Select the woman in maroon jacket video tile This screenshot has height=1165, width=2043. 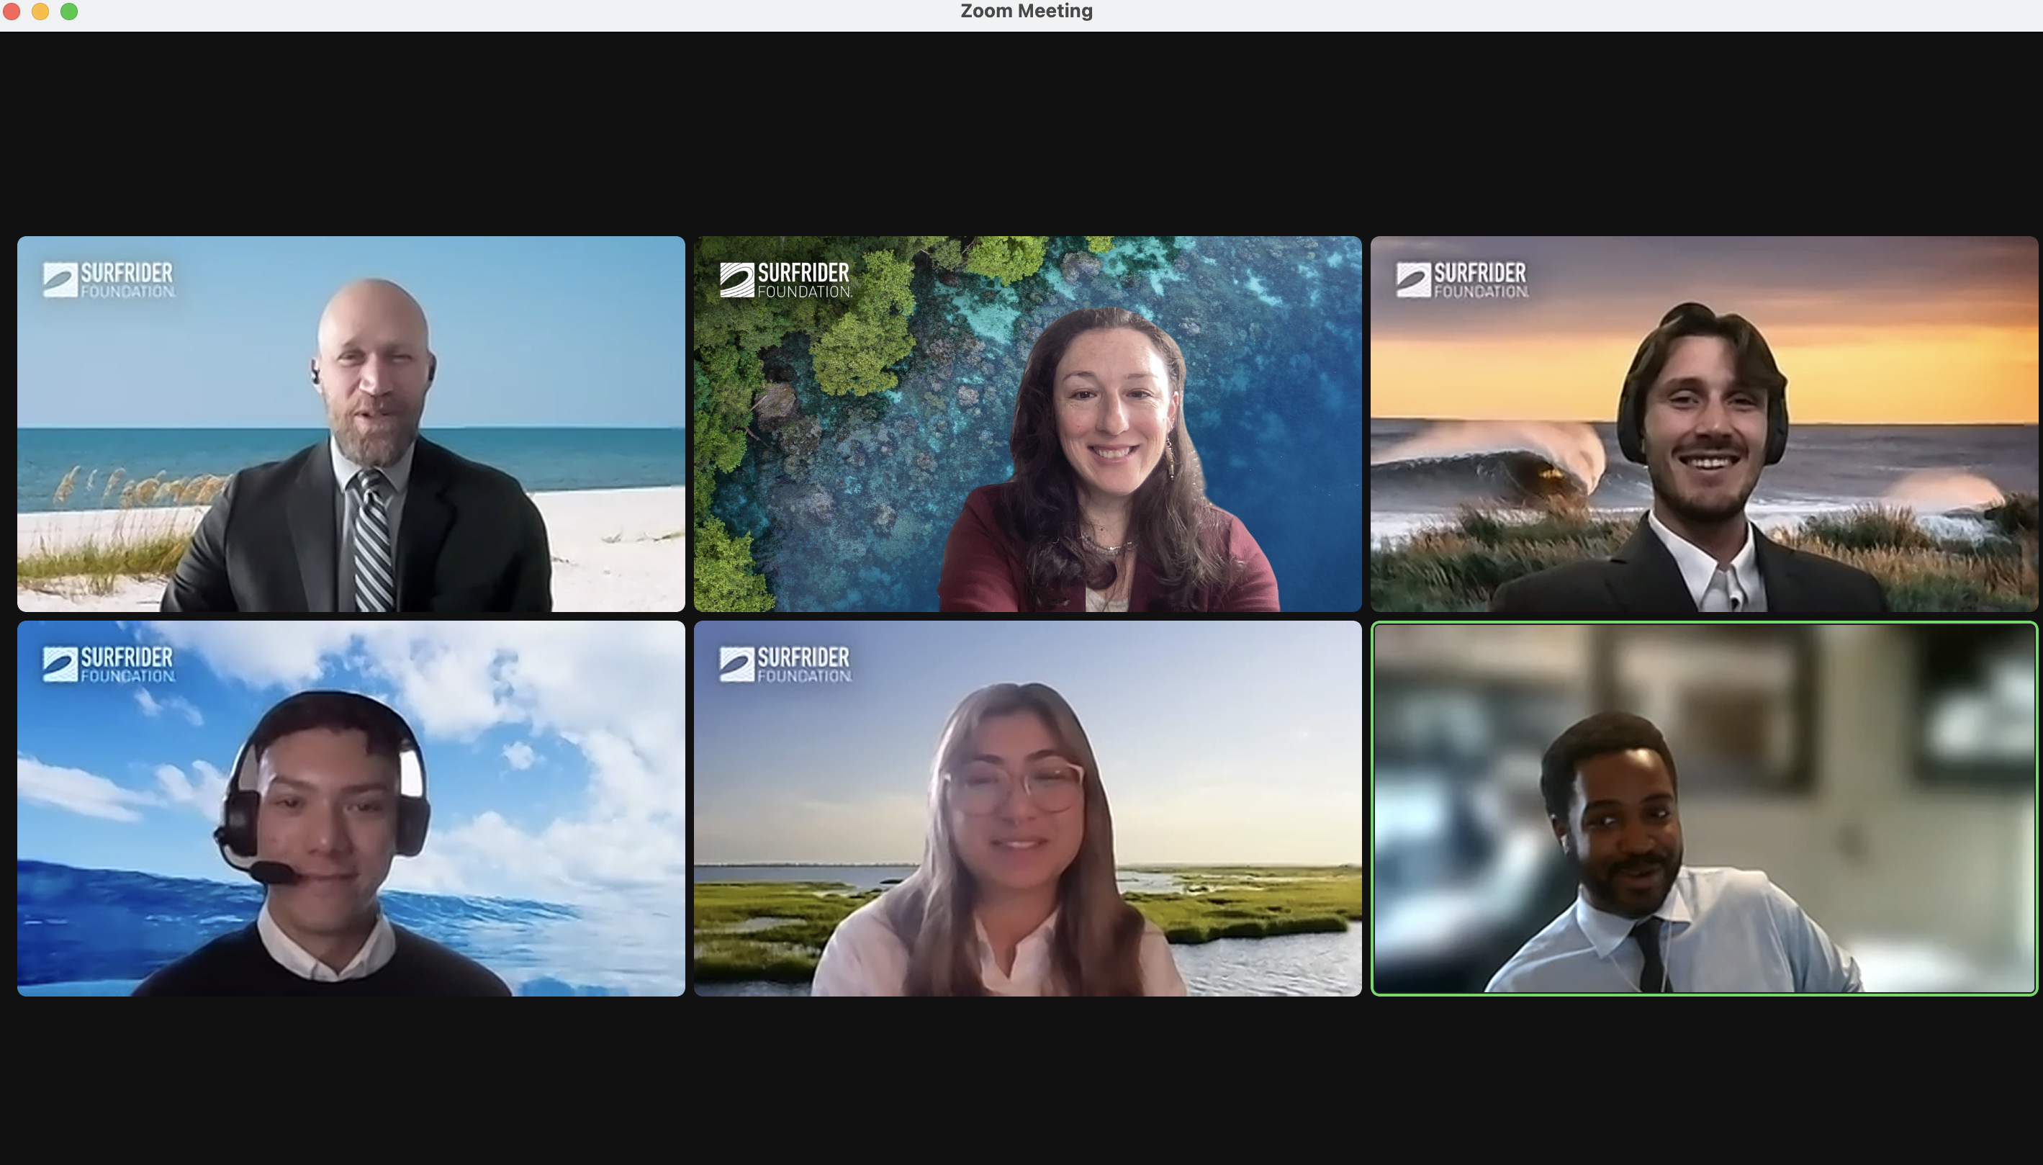[x=1028, y=424]
